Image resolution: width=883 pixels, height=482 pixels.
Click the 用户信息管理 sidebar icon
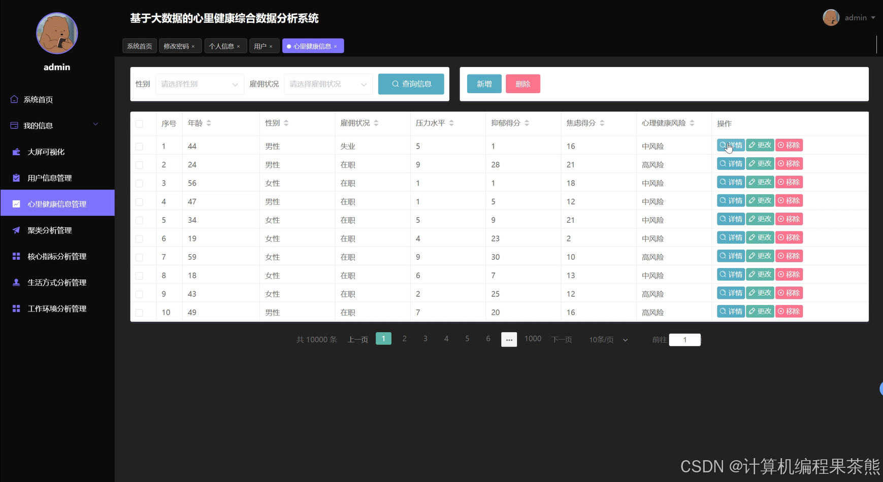(15, 178)
